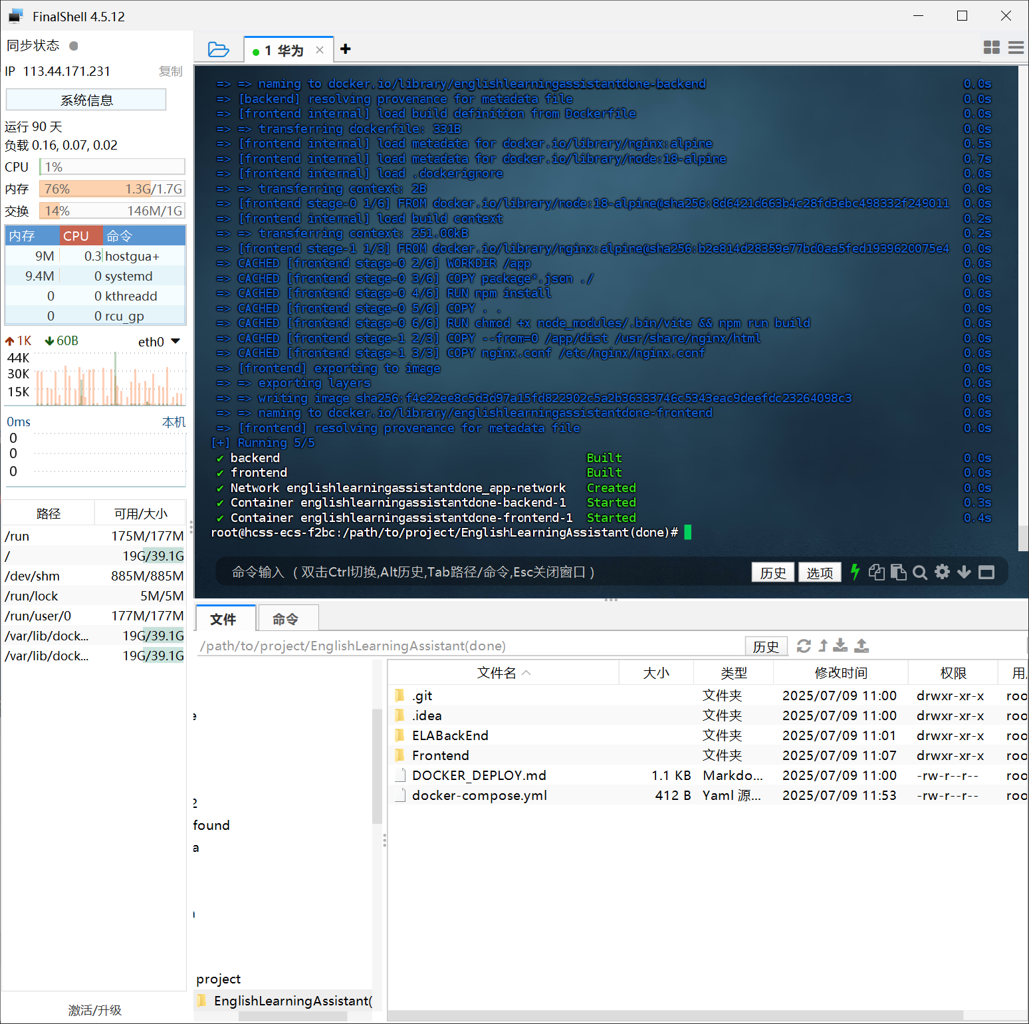
Task: Add a new connection tab with plus icon
Action: [345, 49]
